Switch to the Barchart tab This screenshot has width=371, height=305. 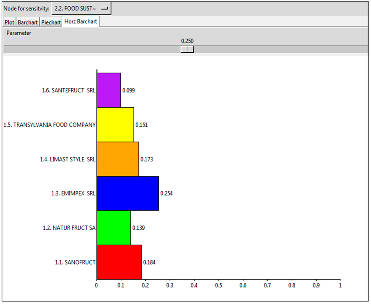(x=28, y=22)
